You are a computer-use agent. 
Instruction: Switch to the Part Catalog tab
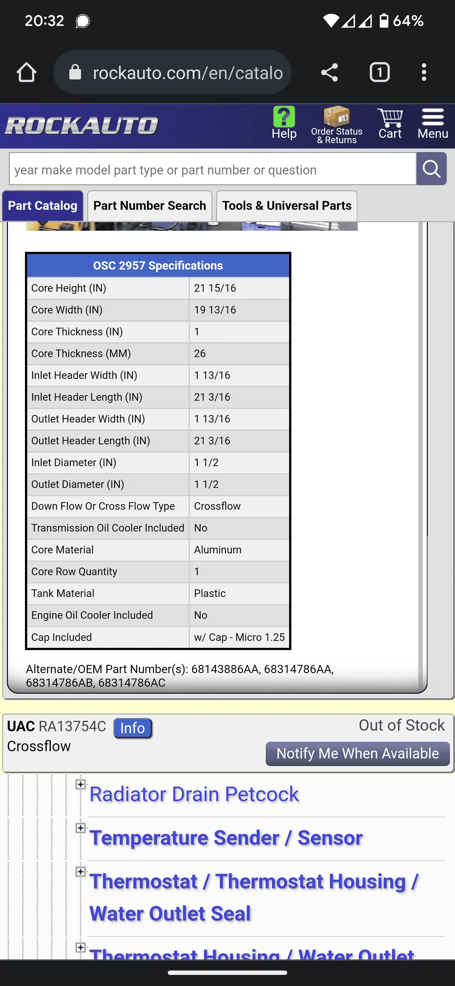point(42,205)
